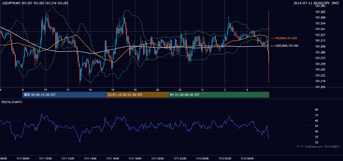Click the 7/11 08:00 time label

[x=23, y=159]
